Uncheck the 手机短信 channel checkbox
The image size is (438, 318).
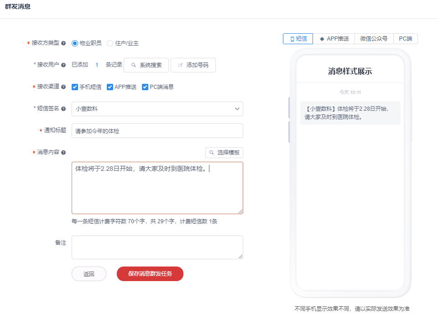[74, 87]
